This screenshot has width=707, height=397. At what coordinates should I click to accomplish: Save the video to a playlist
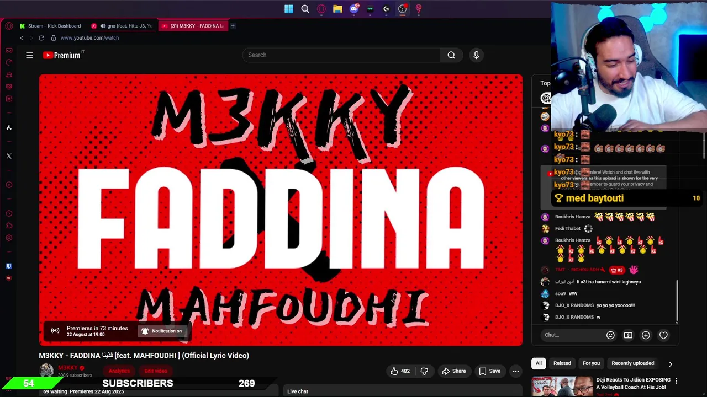pos(489,371)
